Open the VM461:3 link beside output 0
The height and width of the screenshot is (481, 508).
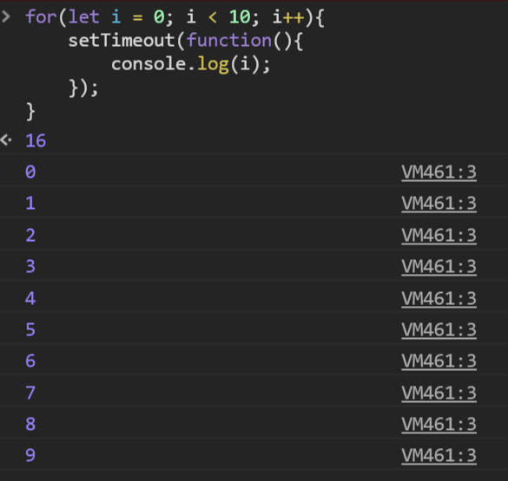439,172
